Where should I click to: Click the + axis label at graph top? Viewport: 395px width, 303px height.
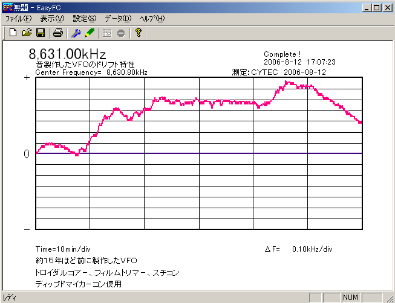[27, 78]
